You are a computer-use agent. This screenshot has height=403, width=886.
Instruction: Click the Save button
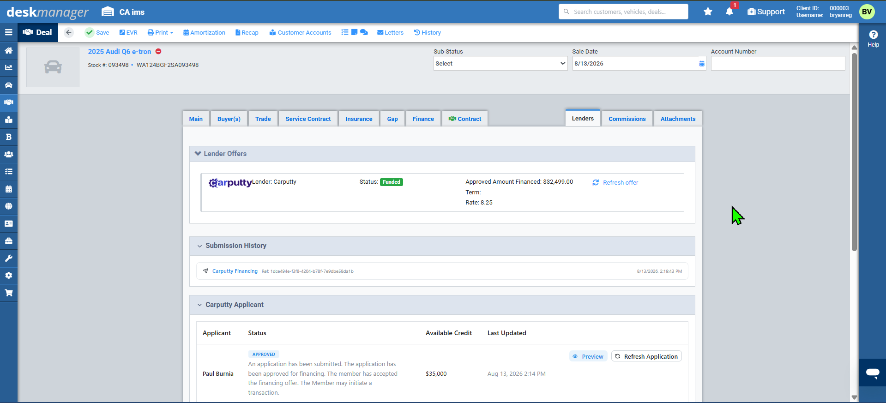[x=97, y=32]
